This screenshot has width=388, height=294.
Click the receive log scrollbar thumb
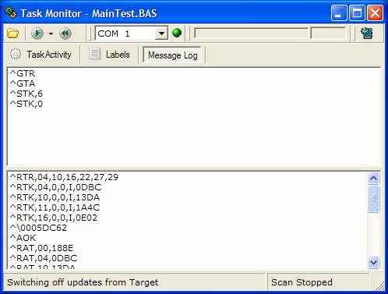tap(373, 199)
